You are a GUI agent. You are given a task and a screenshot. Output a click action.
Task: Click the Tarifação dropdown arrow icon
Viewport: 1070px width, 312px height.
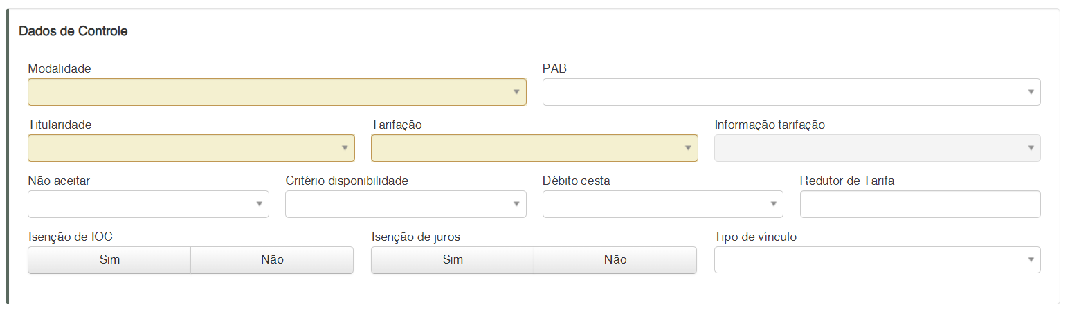[688, 148]
